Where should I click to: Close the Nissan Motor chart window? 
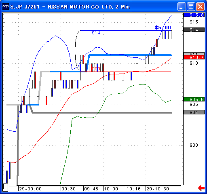click(200, 6)
